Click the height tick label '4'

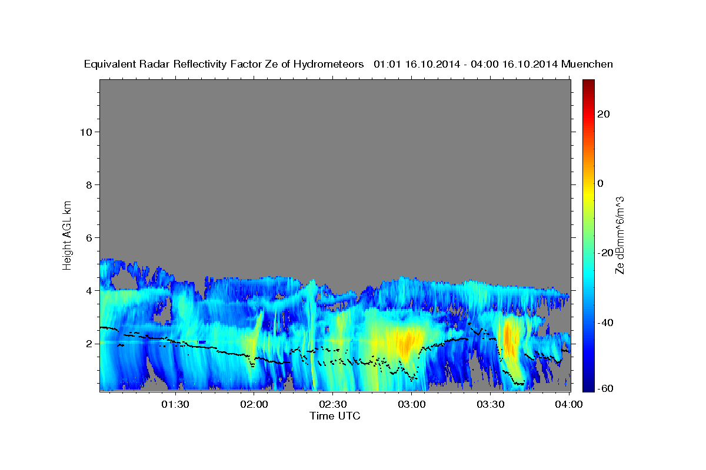coord(88,290)
